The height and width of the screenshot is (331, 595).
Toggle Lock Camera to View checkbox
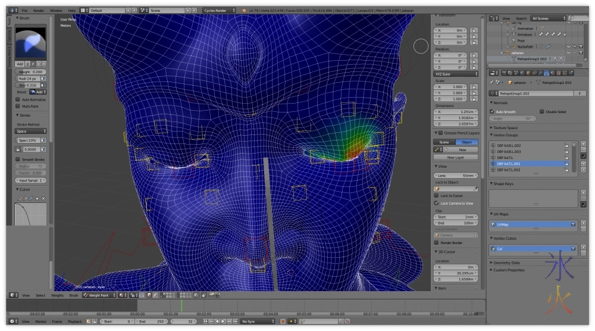click(x=436, y=203)
